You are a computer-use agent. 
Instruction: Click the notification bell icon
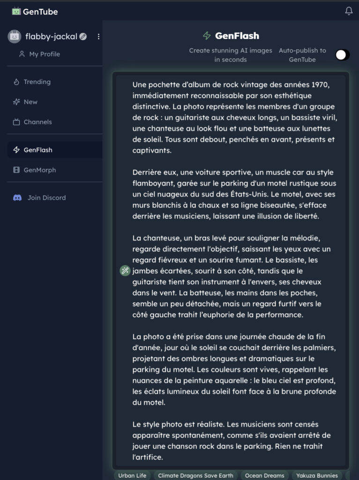coord(349,11)
